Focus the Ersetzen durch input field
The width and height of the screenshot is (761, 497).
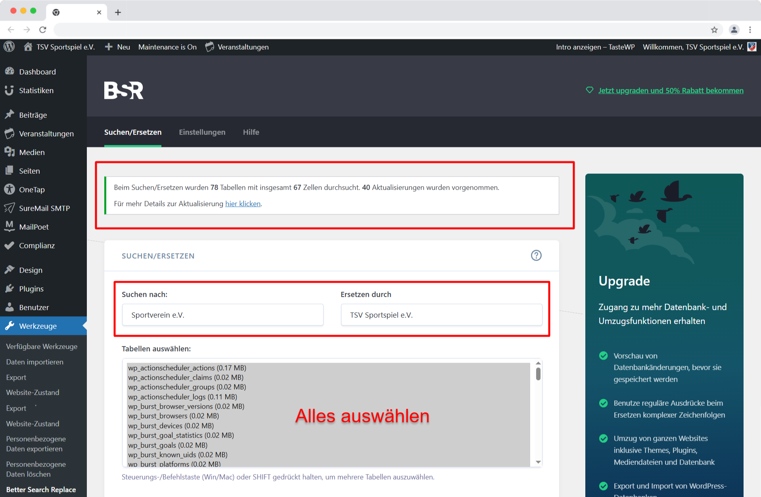pos(441,315)
